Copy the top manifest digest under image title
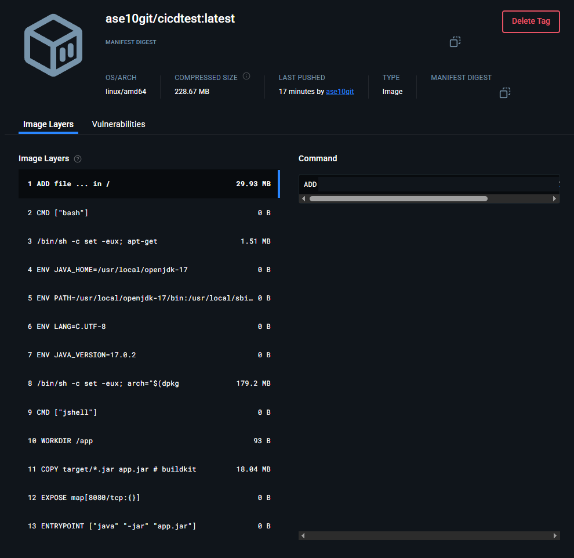574x558 pixels. tap(455, 42)
